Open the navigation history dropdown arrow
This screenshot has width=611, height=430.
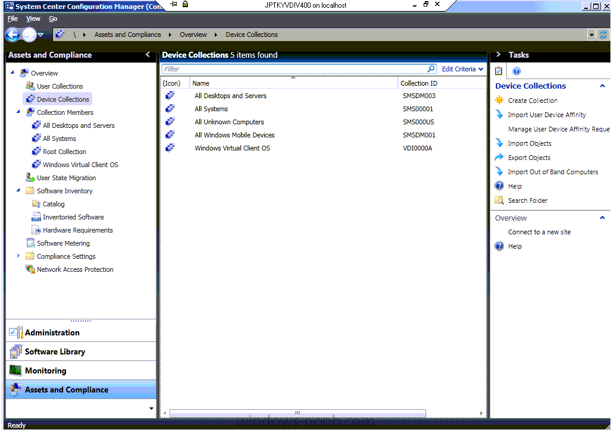click(40, 34)
